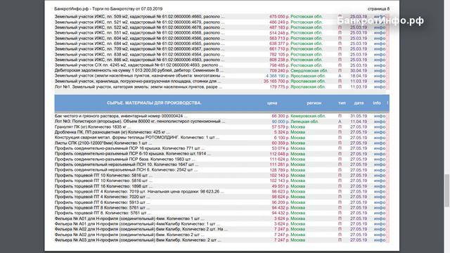
Task: Open 'инфо' link for ПСН 6 profile row
Action: pyautogui.click(x=380, y=170)
